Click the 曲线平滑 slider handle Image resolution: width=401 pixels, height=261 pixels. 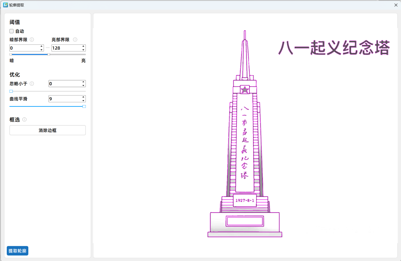pos(84,107)
